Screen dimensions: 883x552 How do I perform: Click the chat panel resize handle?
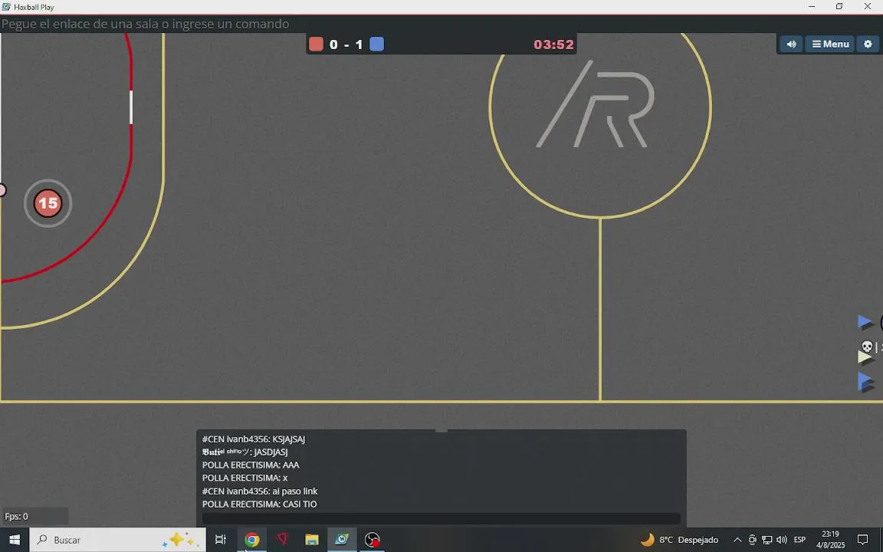(x=441, y=431)
